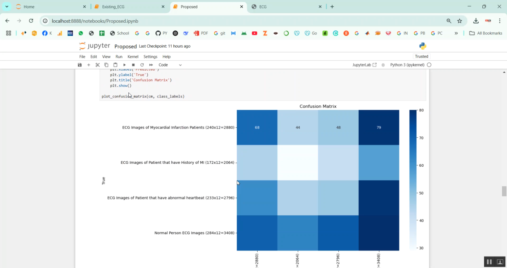Image resolution: width=507 pixels, height=268 pixels.
Task: Toggle kernel busy status circle indicator
Action: click(x=429, y=64)
